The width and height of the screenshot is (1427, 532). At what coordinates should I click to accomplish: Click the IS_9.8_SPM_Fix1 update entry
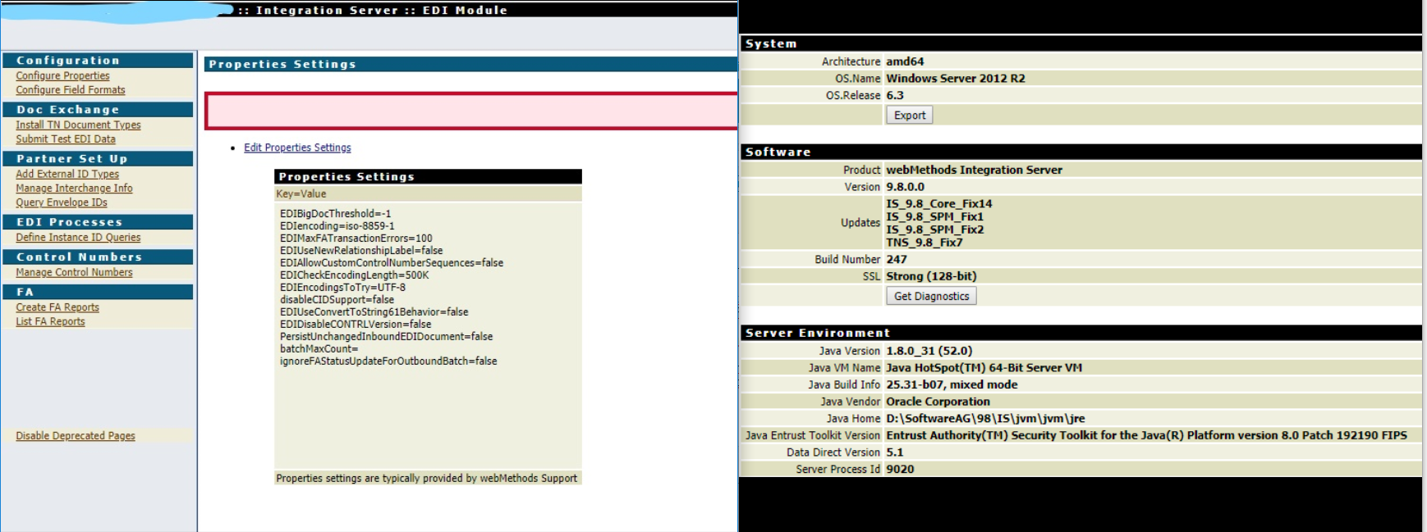[x=934, y=217]
